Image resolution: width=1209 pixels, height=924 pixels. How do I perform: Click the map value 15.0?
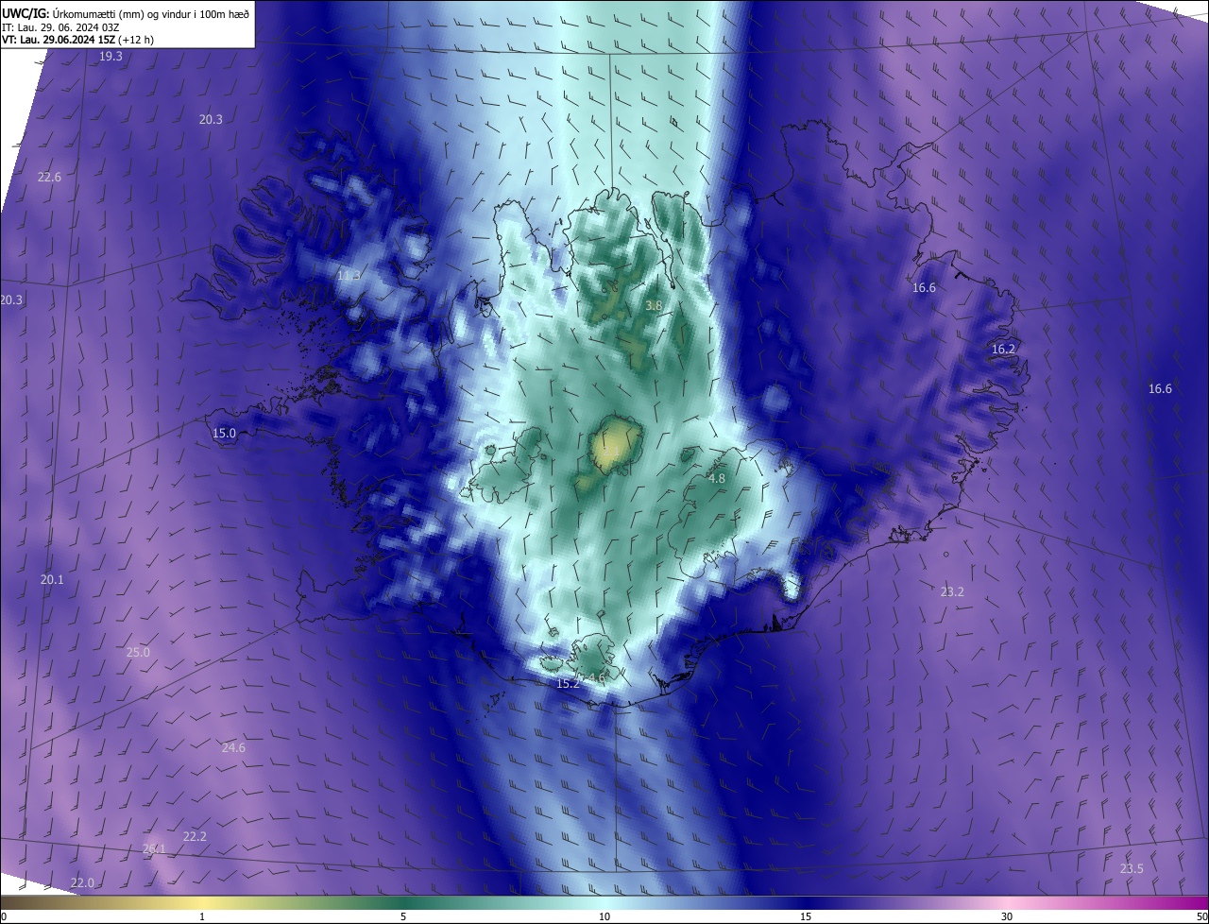(224, 434)
